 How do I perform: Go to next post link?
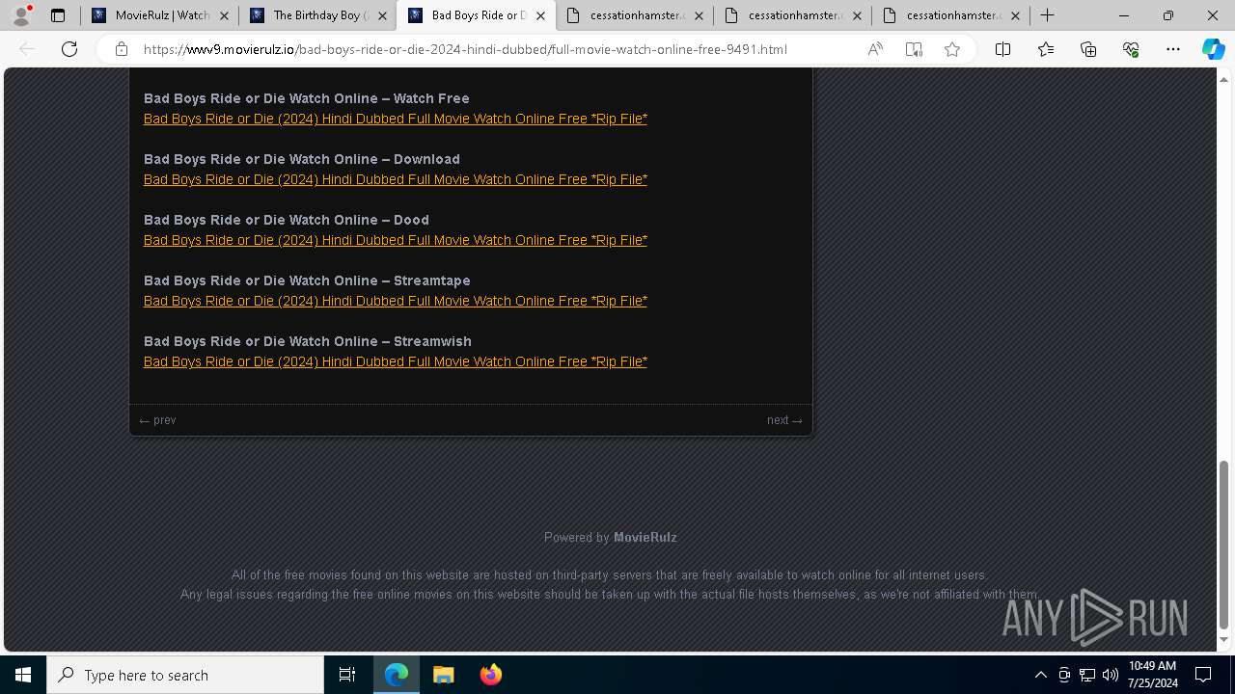(784, 420)
